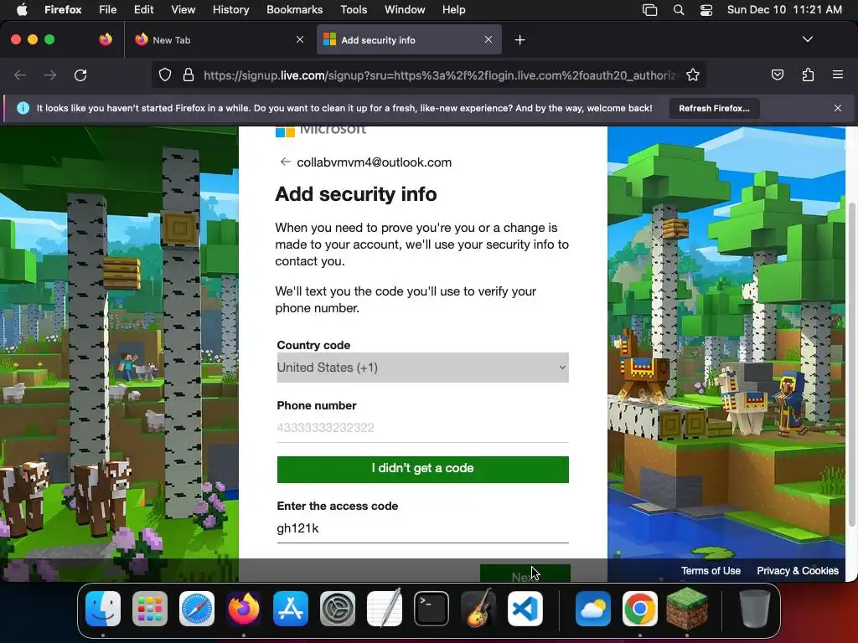The width and height of the screenshot is (858, 643).
Task: Click the forward navigation arrow
Action: tap(50, 75)
